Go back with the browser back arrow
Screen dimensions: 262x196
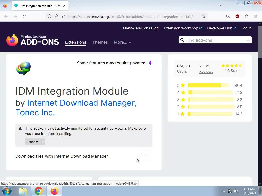click(6, 17)
